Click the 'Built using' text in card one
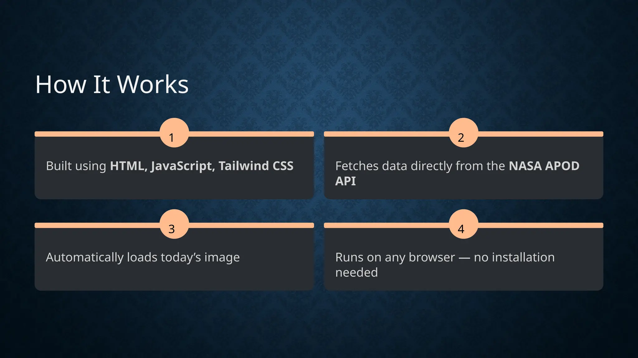The image size is (638, 358). [x=76, y=166]
